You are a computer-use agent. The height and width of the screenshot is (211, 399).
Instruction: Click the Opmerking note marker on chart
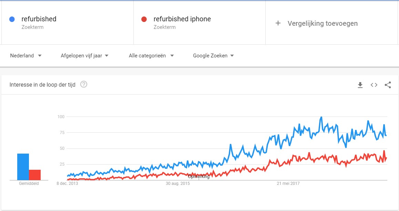[198, 177]
